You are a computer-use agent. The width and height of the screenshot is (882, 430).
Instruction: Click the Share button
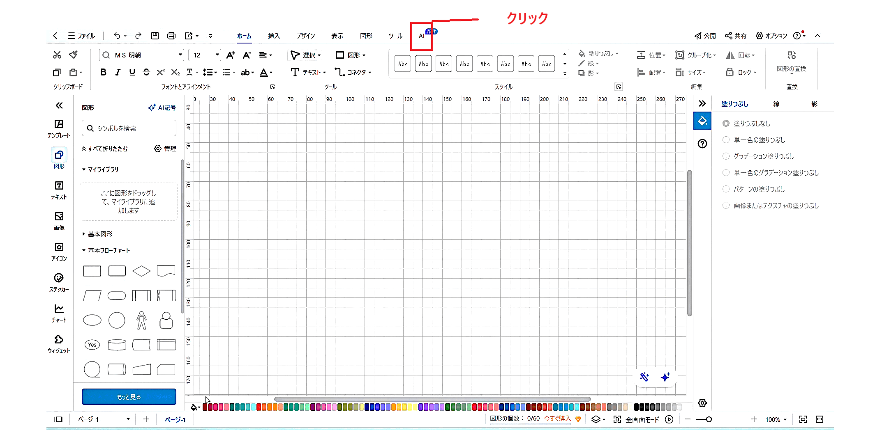click(736, 36)
